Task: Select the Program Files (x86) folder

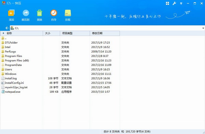Action: (17, 60)
